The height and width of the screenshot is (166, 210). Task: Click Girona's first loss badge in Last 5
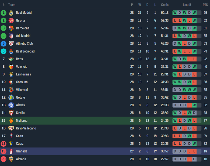(175, 20)
